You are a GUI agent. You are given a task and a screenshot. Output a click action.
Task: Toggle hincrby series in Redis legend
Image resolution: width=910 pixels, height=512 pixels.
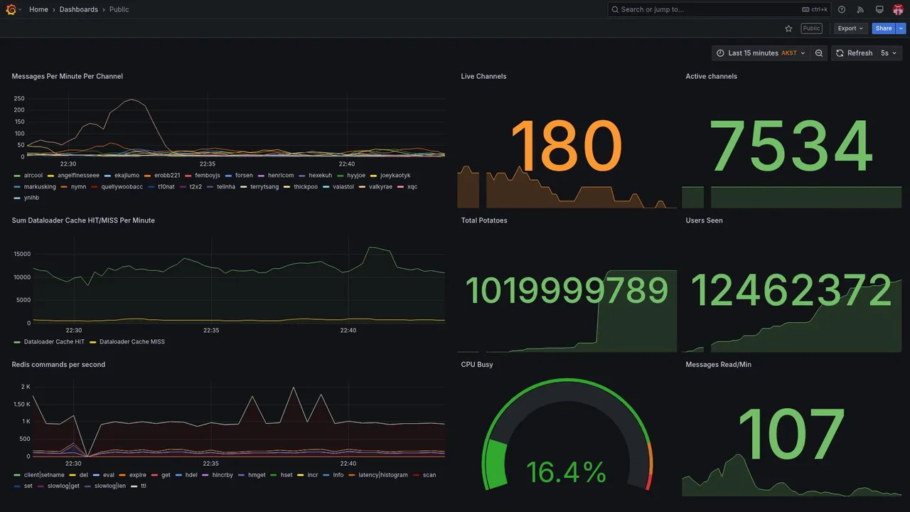pos(223,474)
